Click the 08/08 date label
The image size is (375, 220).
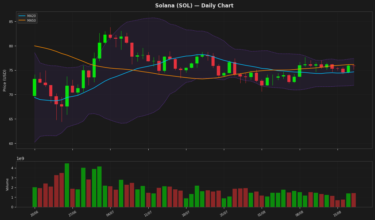point(299,214)
